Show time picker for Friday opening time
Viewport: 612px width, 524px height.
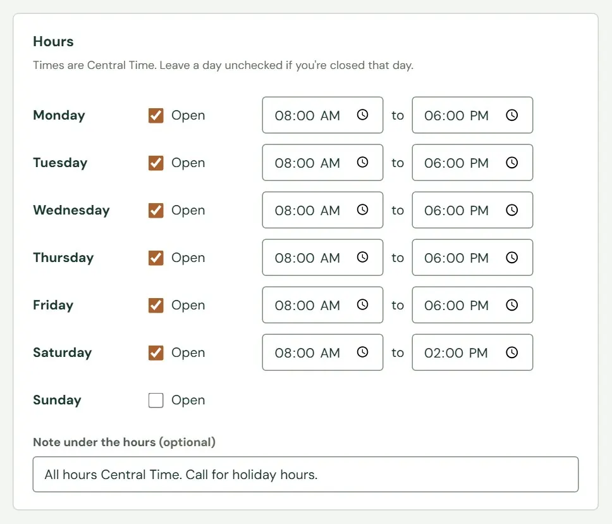(363, 305)
